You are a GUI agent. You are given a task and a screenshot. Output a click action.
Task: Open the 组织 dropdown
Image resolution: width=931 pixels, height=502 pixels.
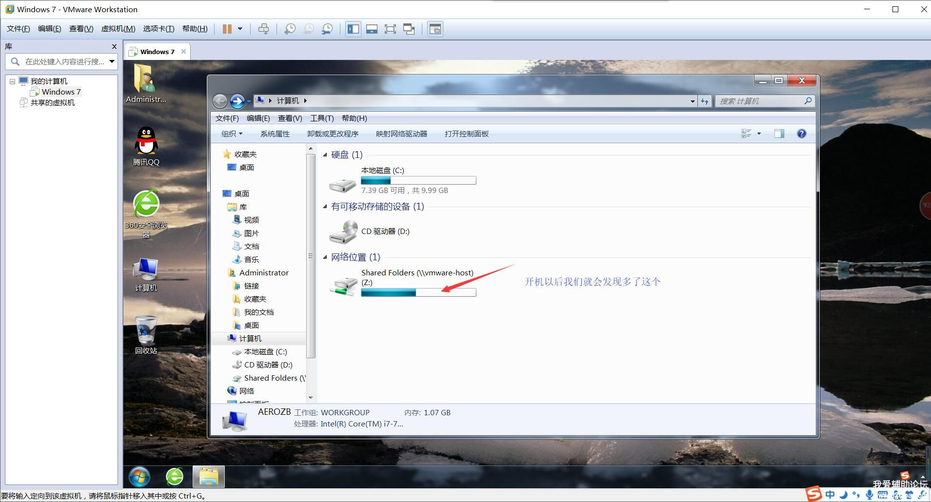232,134
